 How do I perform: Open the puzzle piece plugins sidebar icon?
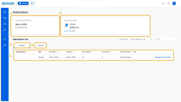coord(5,30)
